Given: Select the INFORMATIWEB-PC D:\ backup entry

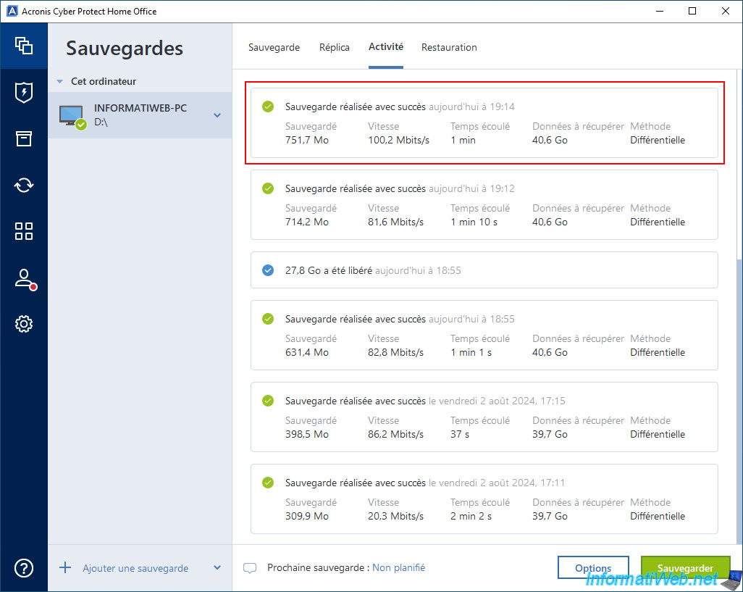Looking at the screenshot, I should pos(140,115).
